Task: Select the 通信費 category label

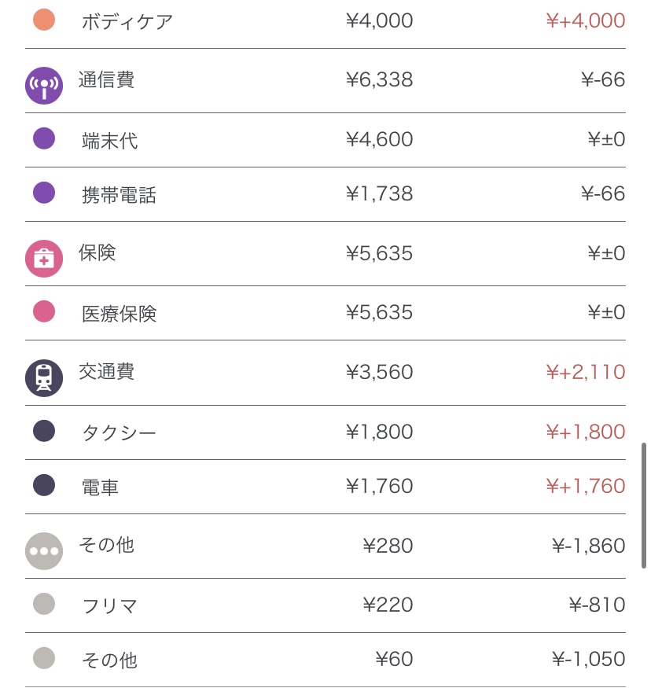Action: (x=106, y=80)
